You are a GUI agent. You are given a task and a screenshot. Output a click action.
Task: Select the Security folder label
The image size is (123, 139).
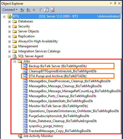point(24,26)
